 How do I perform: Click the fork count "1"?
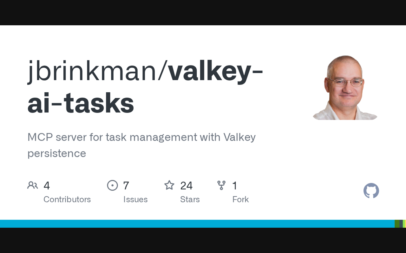[x=235, y=186]
